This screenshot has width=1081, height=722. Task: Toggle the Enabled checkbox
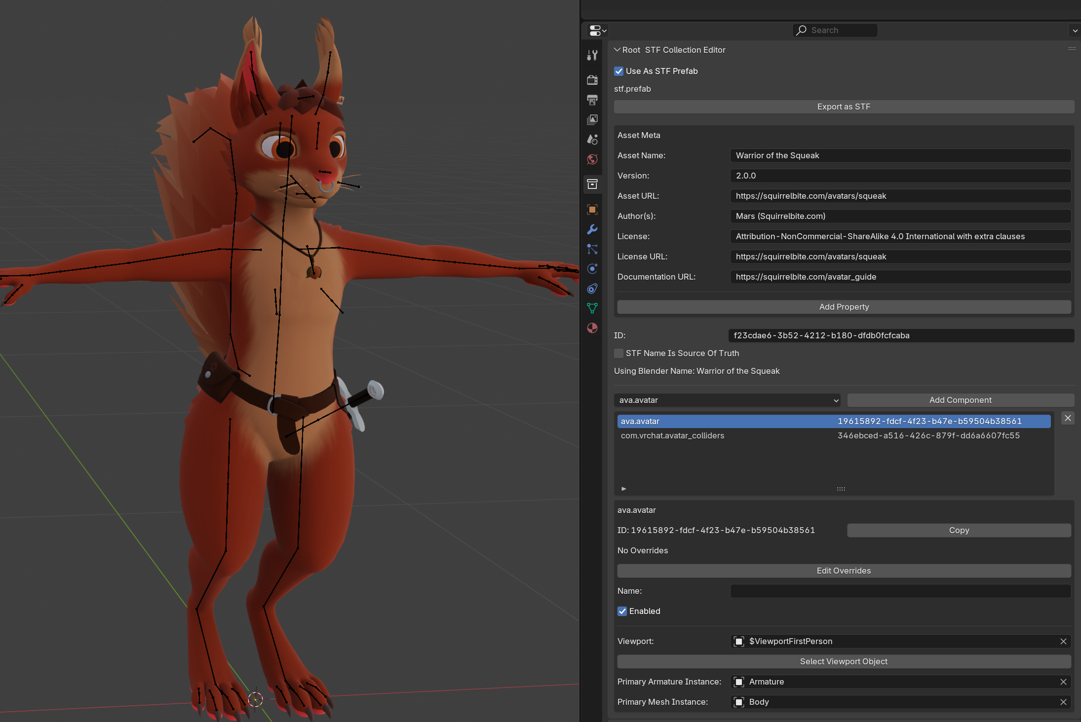tap(622, 611)
